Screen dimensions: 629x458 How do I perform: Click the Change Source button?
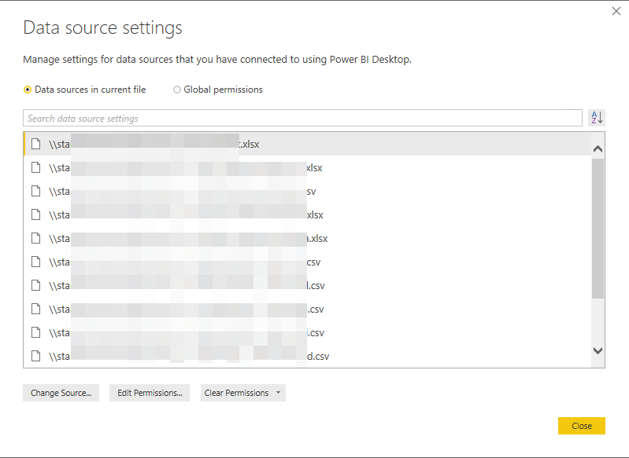(x=61, y=393)
